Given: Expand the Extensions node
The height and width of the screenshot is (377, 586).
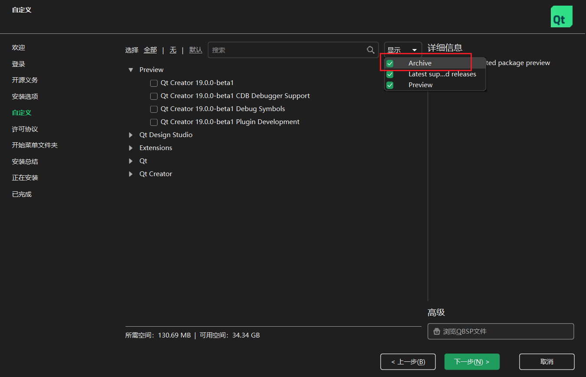Looking at the screenshot, I should (x=131, y=148).
